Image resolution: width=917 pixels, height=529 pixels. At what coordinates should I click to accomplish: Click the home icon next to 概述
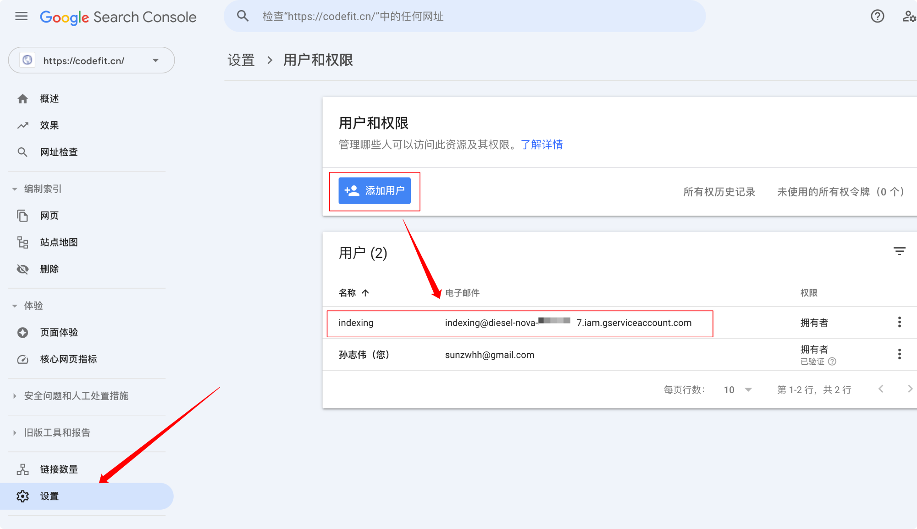[x=22, y=99]
